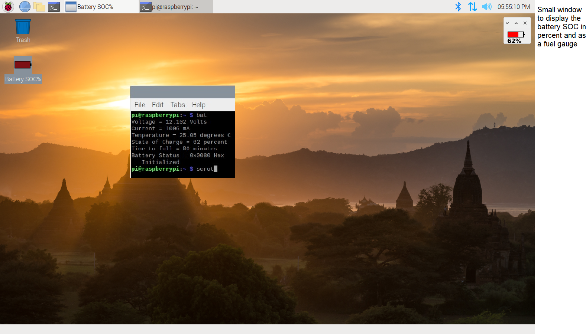Switch to pi@raspberrypi terminal taskbar button
Screen dimensions: 586x334
click(x=176, y=7)
